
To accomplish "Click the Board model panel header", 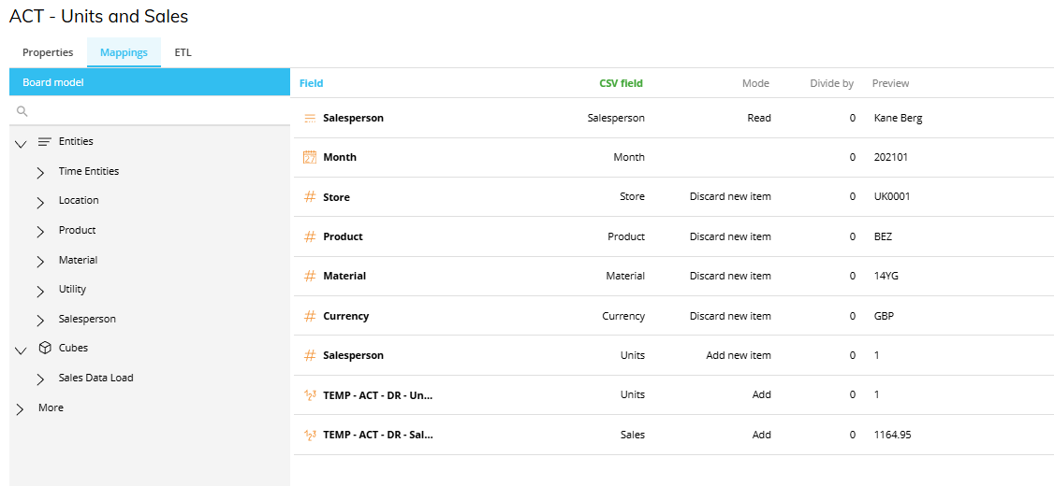I will 150,82.
